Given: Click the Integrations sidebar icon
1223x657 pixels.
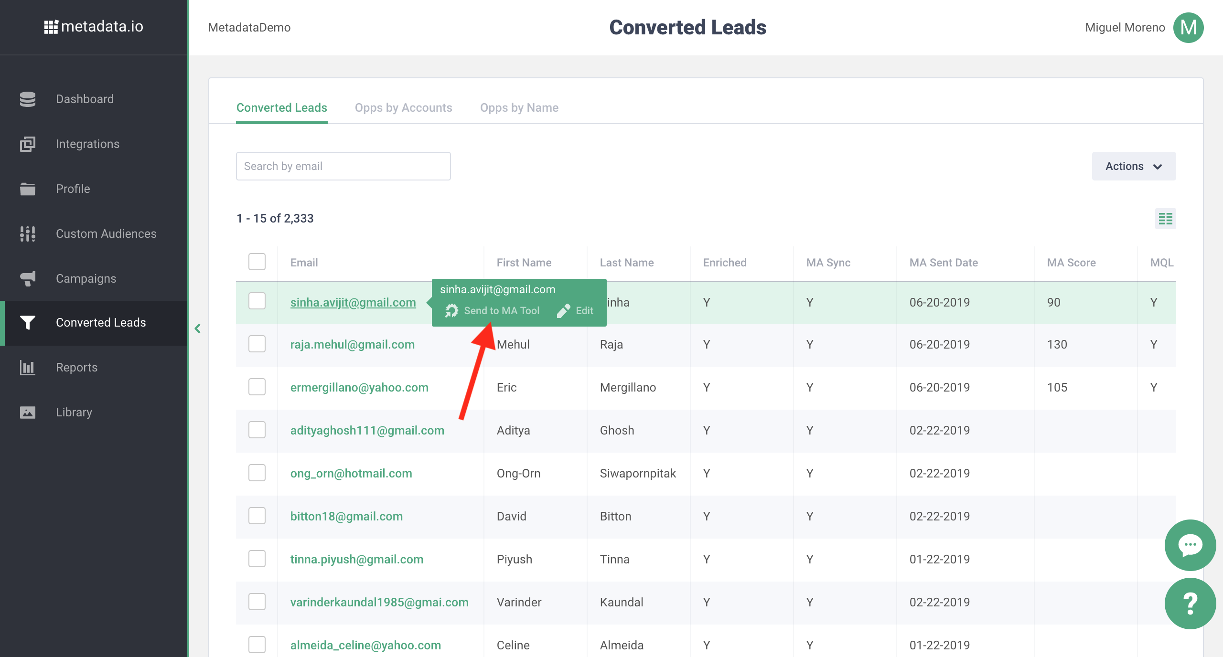Looking at the screenshot, I should pyautogui.click(x=28, y=144).
